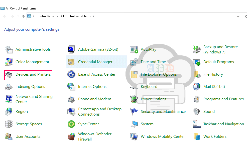Open the Default Programs icon
The width and height of the screenshot is (247, 164).
(x=197, y=62)
